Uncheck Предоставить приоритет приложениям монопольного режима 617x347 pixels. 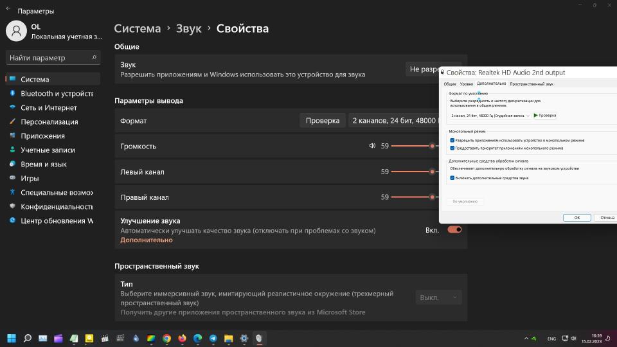tap(452, 148)
